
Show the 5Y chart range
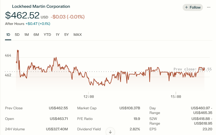click(x=67, y=35)
